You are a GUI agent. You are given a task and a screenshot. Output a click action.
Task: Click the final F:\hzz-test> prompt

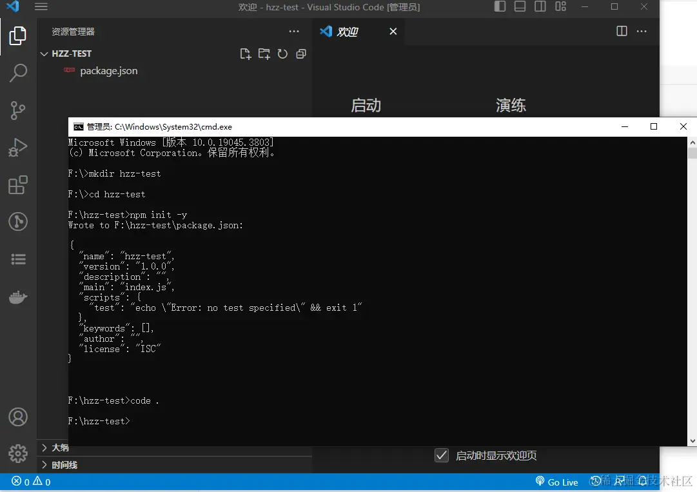[x=99, y=421]
